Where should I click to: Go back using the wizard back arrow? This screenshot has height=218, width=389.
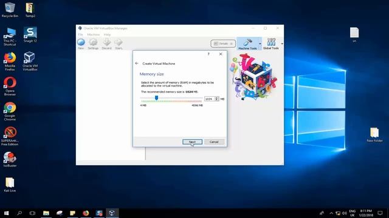pos(137,64)
